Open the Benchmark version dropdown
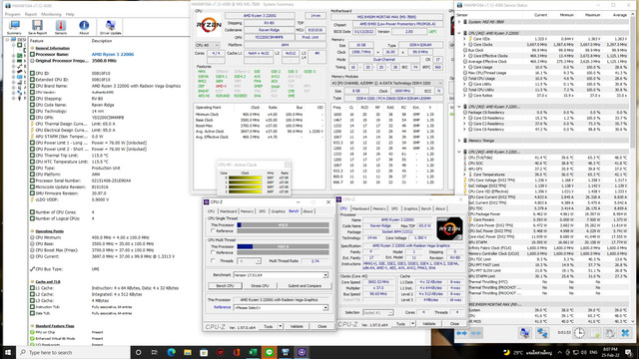This screenshot has width=639, height=359. coord(281,275)
